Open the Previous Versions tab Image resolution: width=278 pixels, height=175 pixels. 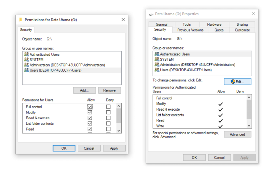(190, 30)
